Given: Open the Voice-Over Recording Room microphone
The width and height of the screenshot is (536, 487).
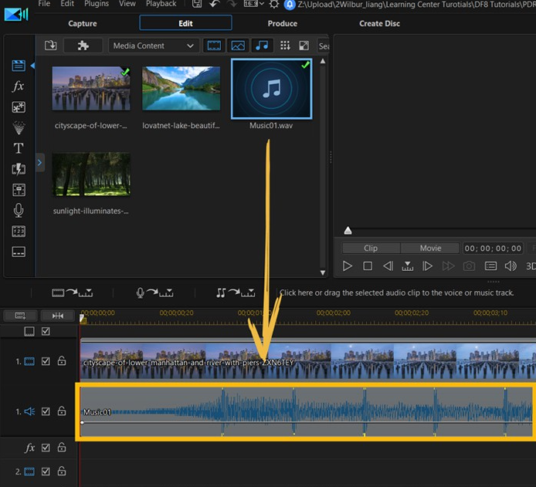Looking at the screenshot, I should coord(19,211).
